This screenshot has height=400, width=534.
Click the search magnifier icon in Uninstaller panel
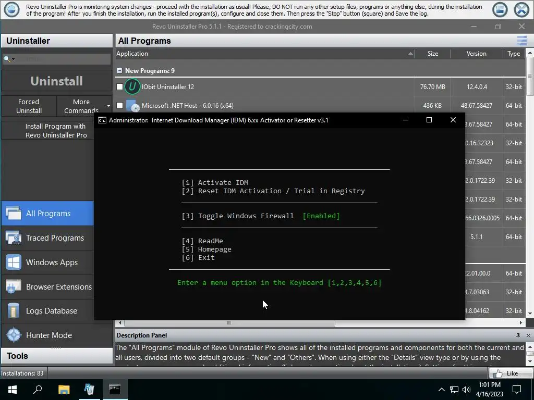(x=6, y=59)
